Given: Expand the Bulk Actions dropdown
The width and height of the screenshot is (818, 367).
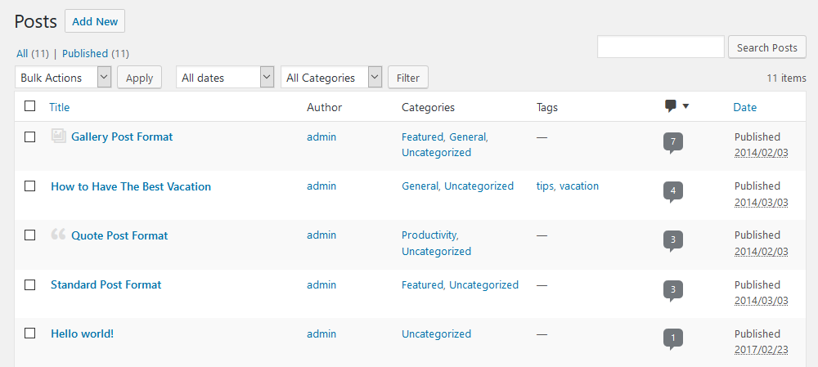Looking at the screenshot, I should 63,77.
